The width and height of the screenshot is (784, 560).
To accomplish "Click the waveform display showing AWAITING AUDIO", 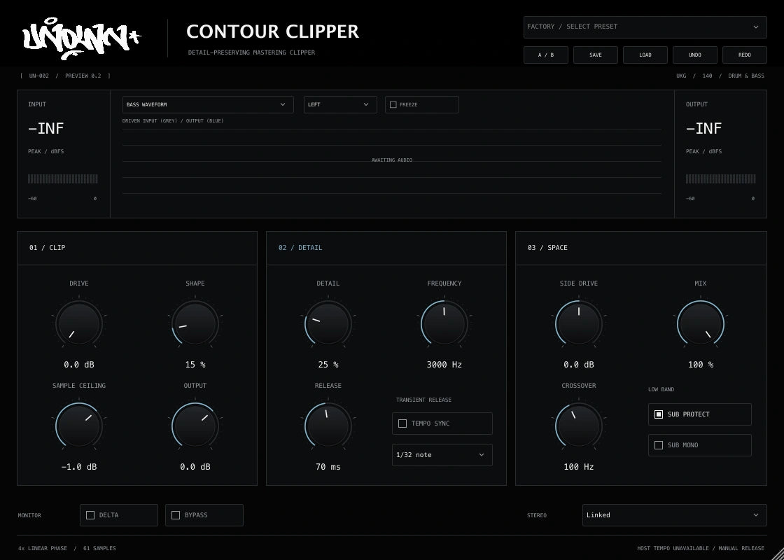I will pyautogui.click(x=392, y=161).
